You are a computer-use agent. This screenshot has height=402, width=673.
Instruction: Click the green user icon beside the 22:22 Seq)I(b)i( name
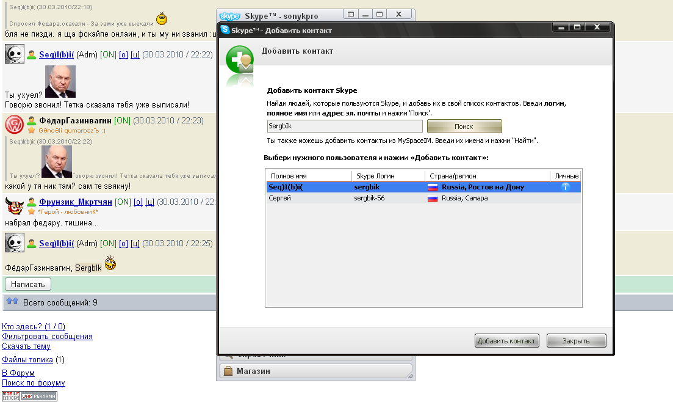(31, 54)
